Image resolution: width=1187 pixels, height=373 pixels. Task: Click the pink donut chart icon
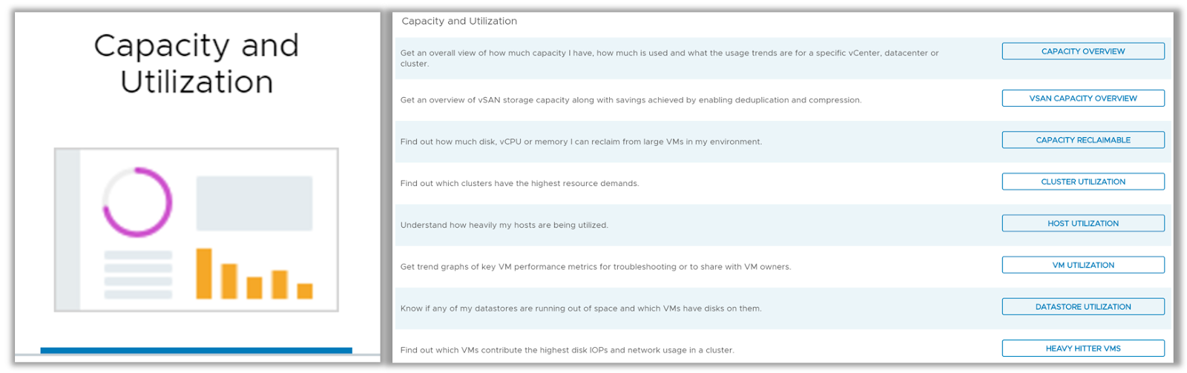137,202
